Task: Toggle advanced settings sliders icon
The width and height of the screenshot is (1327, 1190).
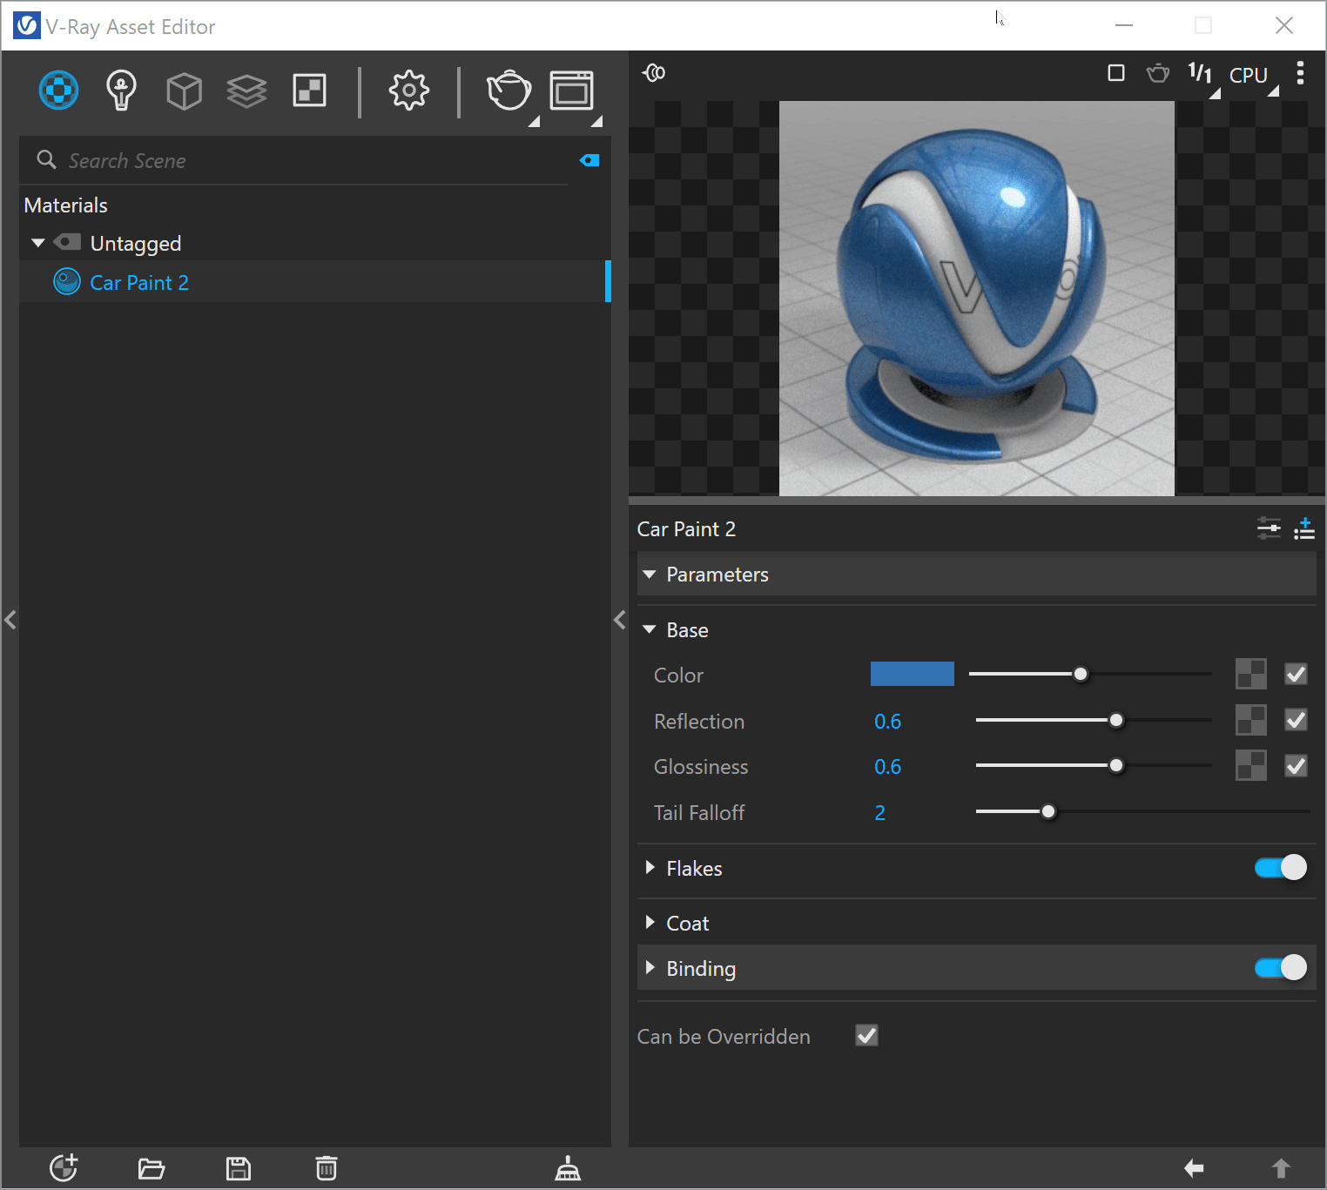Action: [x=1269, y=528]
